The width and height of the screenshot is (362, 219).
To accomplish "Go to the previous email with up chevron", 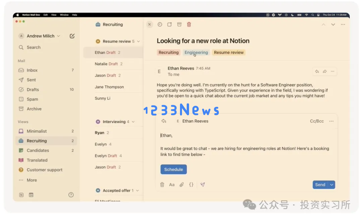I will point(323,24).
